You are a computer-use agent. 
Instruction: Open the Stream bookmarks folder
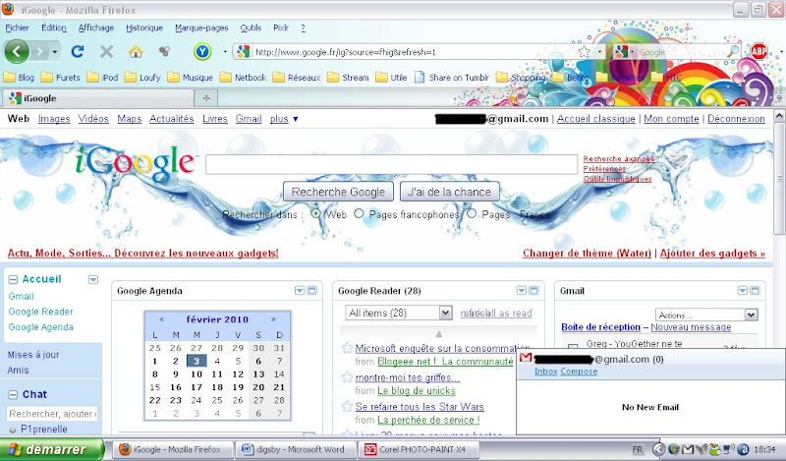point(349,78)
